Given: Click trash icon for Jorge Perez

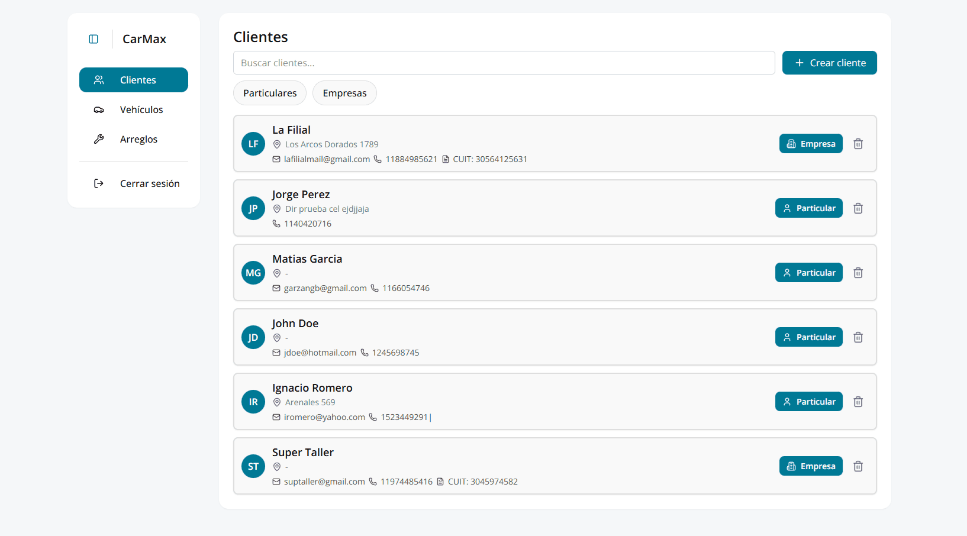Looking at the screenshot, I should click(x=858, y=208).
